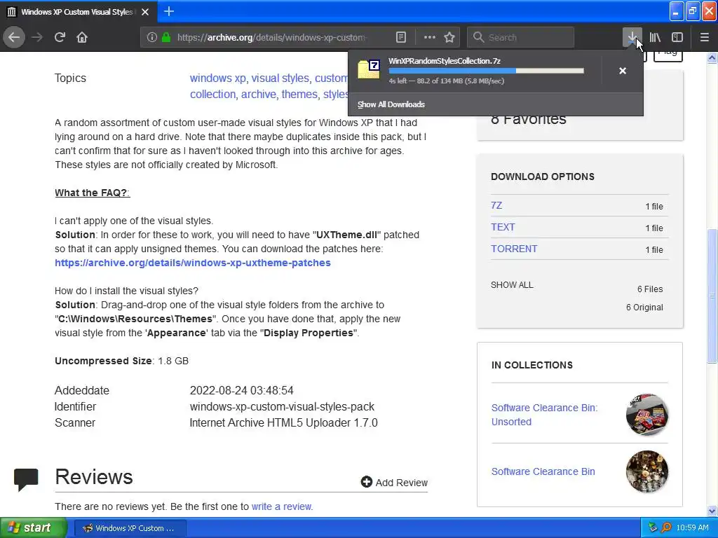Reload the page with the refresh icon
The width and height of the screenshot is (718, 538).
tap(60, 37)
